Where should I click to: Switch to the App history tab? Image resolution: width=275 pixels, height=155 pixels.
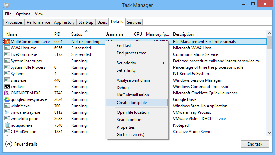(64, 22)
